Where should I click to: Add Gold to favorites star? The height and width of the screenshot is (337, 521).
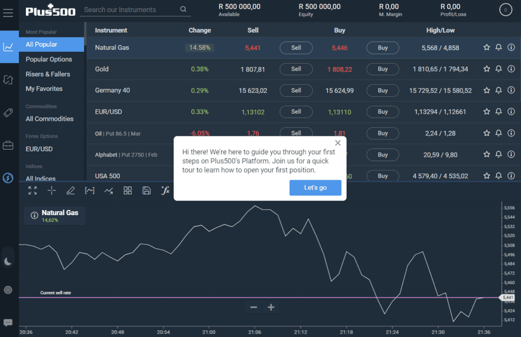pyautogui.click(x=486, y=69)
